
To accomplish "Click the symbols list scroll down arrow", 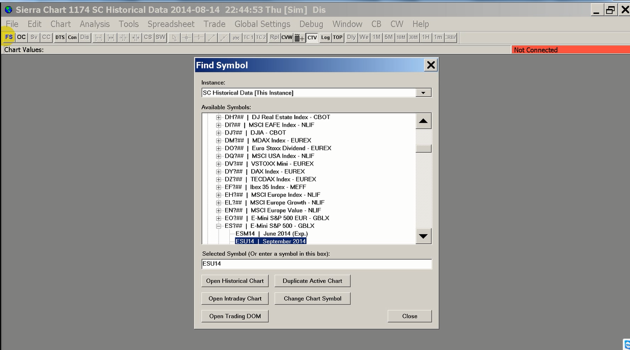I will 423,236.
